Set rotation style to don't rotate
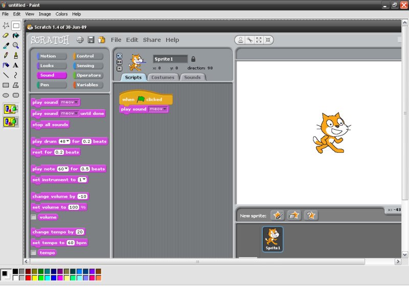 tap(119, 68)
